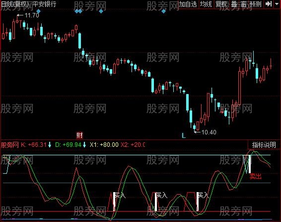Click the first 买入 buy signal marker
Image resolution: width=281 pixels, height=222 pixels.
click(120, 195)
